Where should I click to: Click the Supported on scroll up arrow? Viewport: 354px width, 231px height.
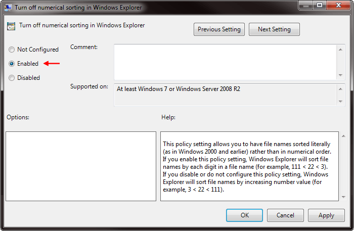pos(340,89)
